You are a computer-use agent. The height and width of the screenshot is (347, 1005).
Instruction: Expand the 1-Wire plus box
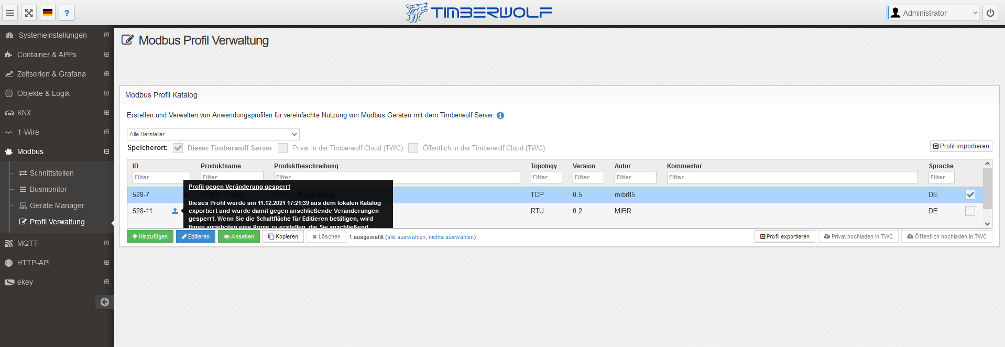tap(106, 132)
